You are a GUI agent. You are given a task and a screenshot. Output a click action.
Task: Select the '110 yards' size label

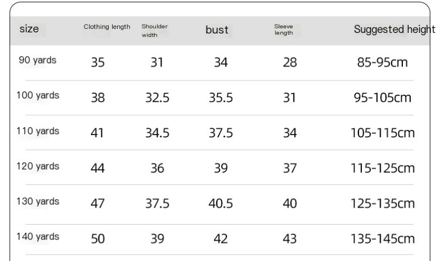[x=38, y=131]
